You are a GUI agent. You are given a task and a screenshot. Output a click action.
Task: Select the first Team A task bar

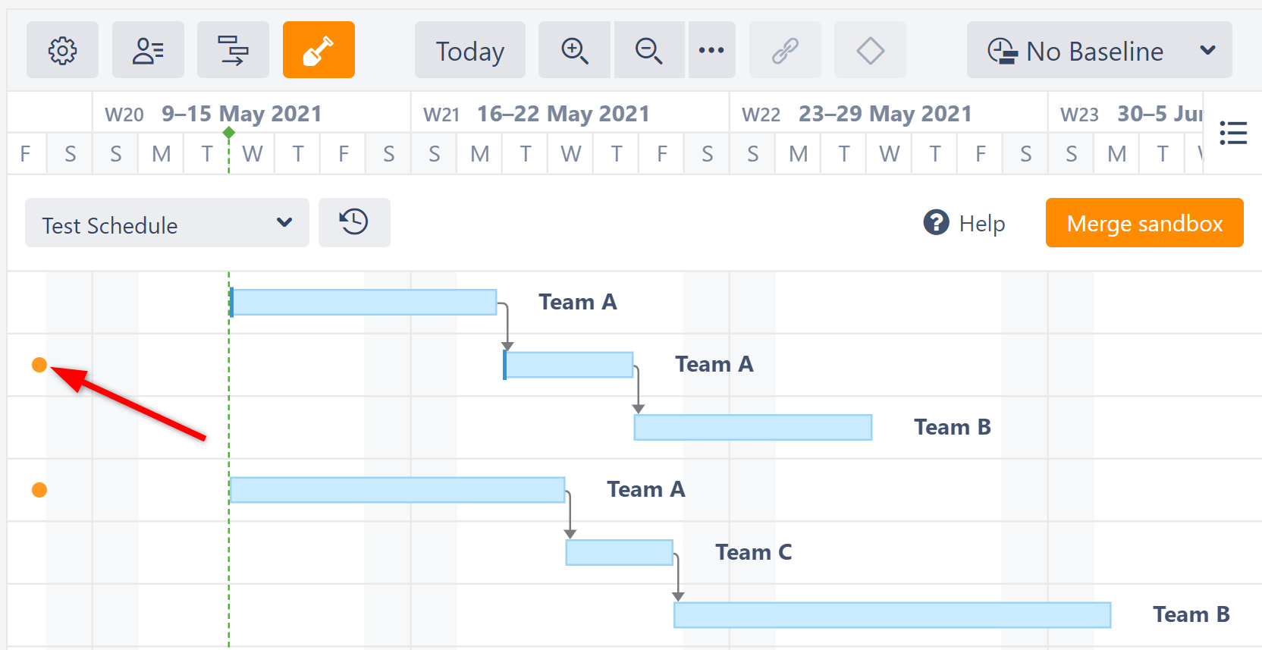364,302
